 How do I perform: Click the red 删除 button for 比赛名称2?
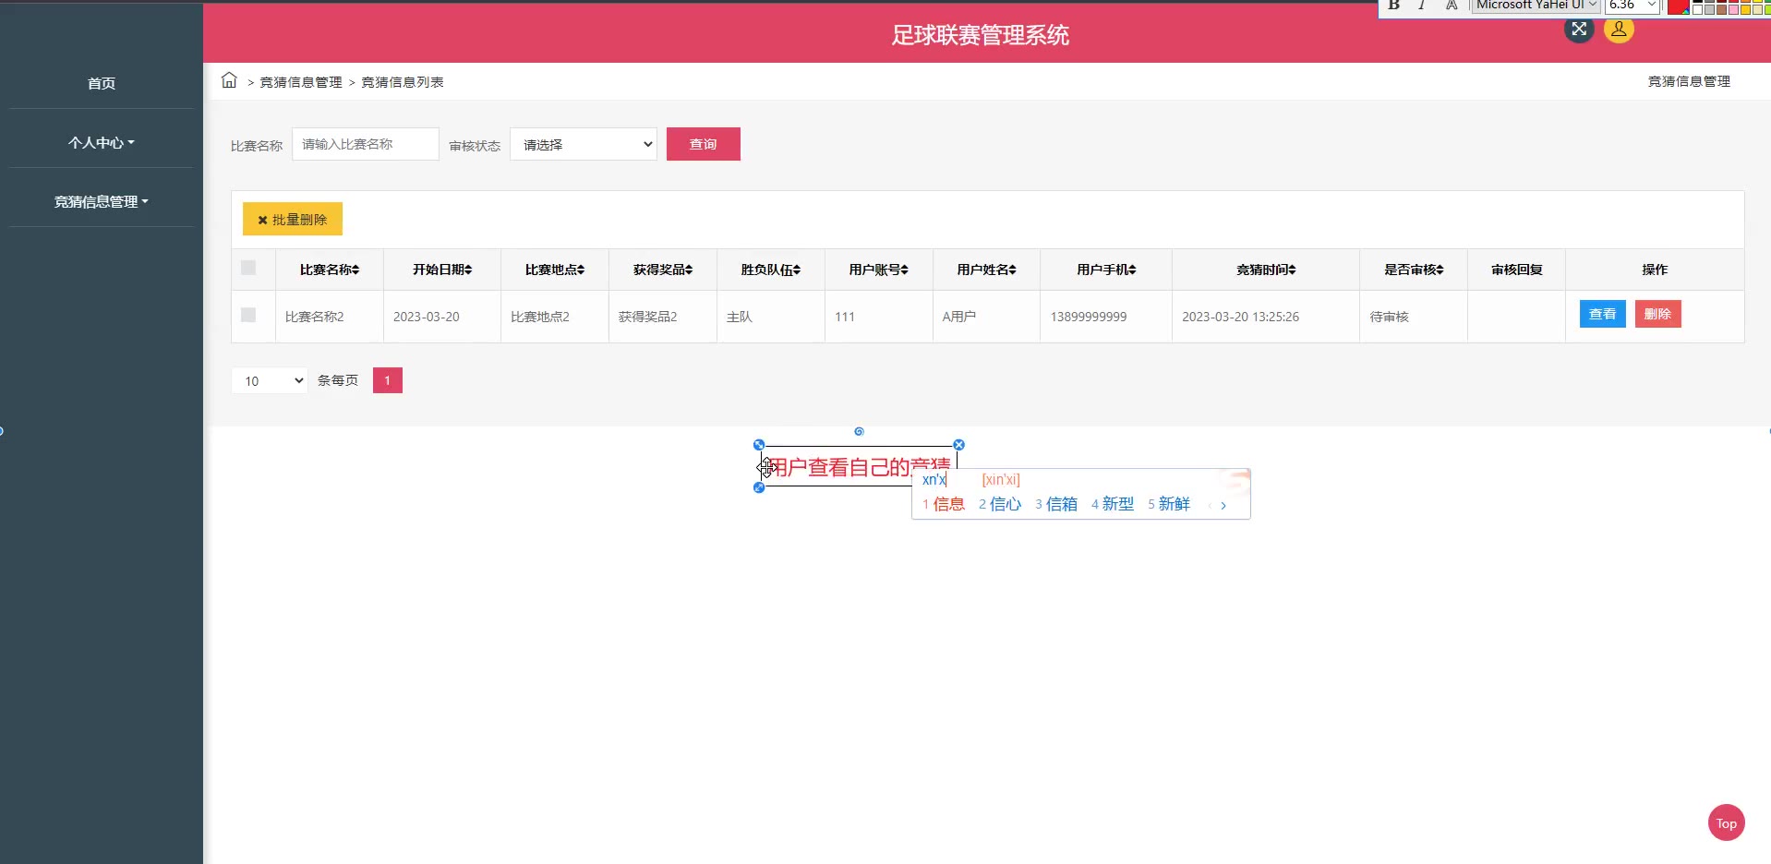point(1657,314)
